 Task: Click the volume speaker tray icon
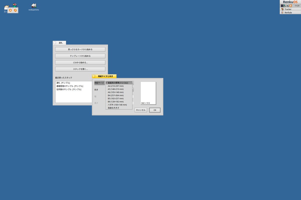pos(288,5)
